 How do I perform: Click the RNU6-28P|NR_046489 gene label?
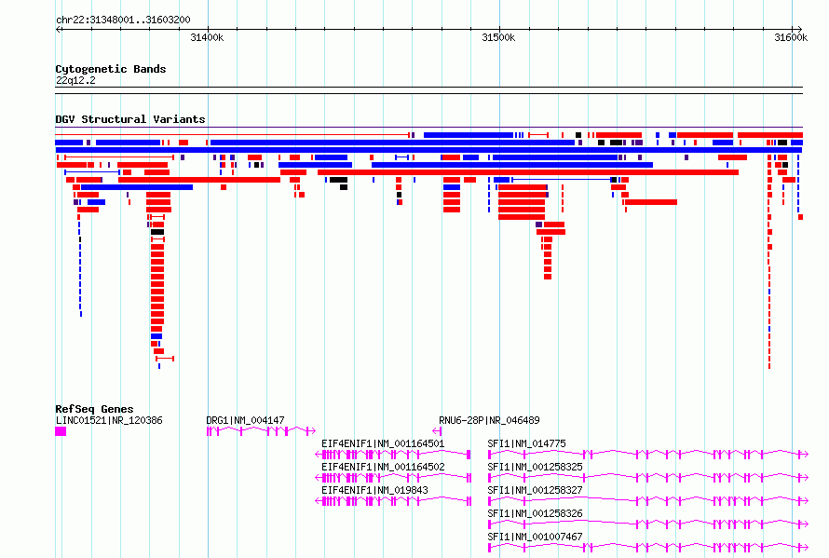tap(489, 420)
